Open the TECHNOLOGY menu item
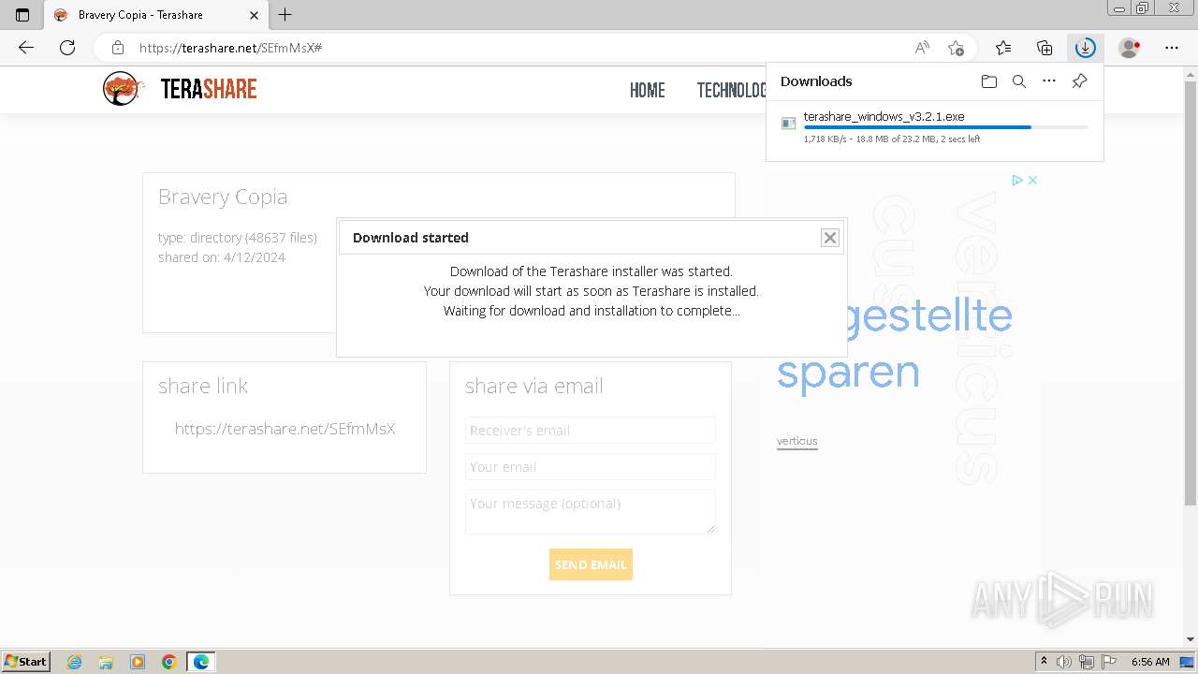The image size is (1198, 674). pyautogui.click(x=731, y=91)
